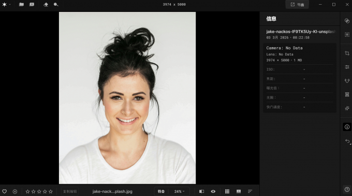This screenshot has height=196, width=352.
Task: Click the ISO row in the info panel
Action: pyautogui.click(x=300, y=69)
